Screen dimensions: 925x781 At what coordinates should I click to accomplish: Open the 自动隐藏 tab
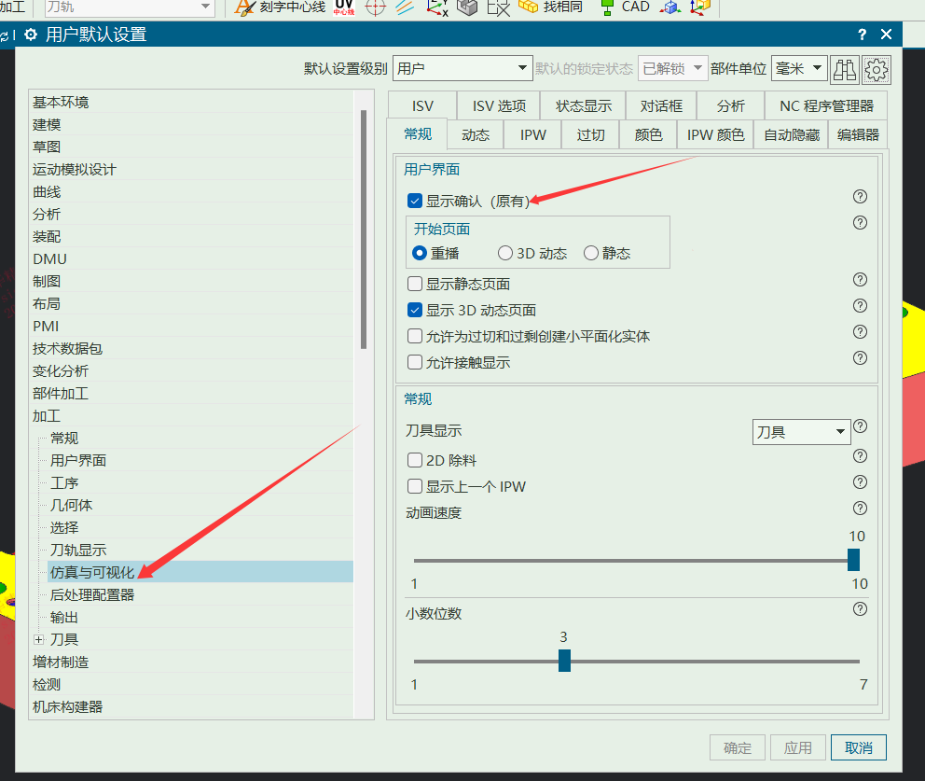pos(792,135)
